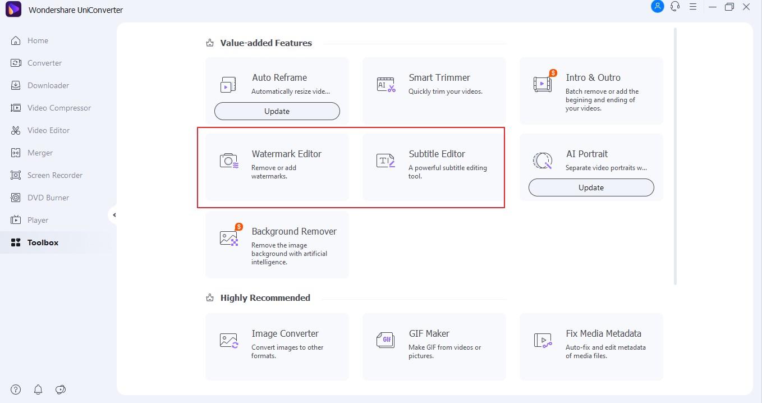Click the Subtitle Editor tool icon
This screenshot has width=762, height=403.
coord(385,161)
